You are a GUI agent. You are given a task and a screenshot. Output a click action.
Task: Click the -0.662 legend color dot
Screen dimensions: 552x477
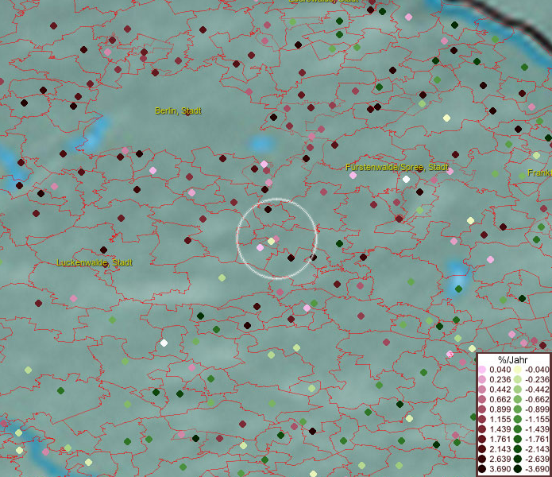pyautogui.click(x=518, y=400)
